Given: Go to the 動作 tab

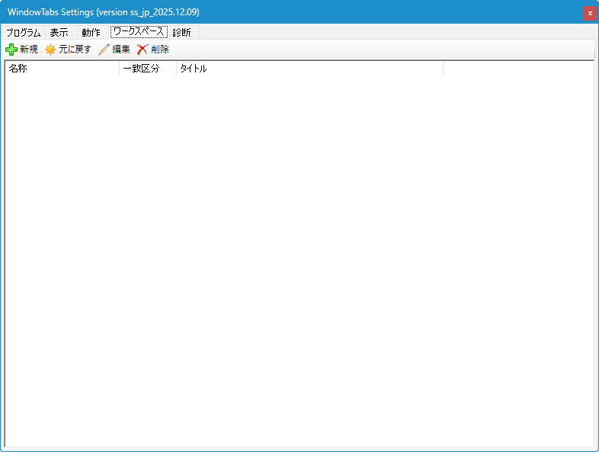Looking at the screenshot, I should click(x=91, y=33).
